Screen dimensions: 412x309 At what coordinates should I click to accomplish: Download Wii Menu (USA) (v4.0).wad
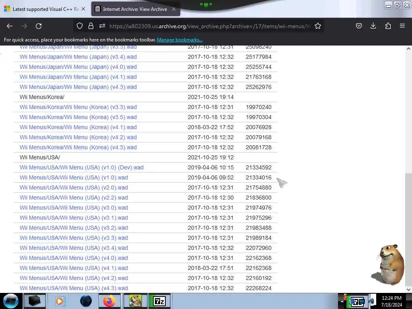point(74,258)
